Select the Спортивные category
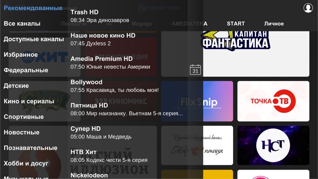318x179 pixels. [24, 117]
